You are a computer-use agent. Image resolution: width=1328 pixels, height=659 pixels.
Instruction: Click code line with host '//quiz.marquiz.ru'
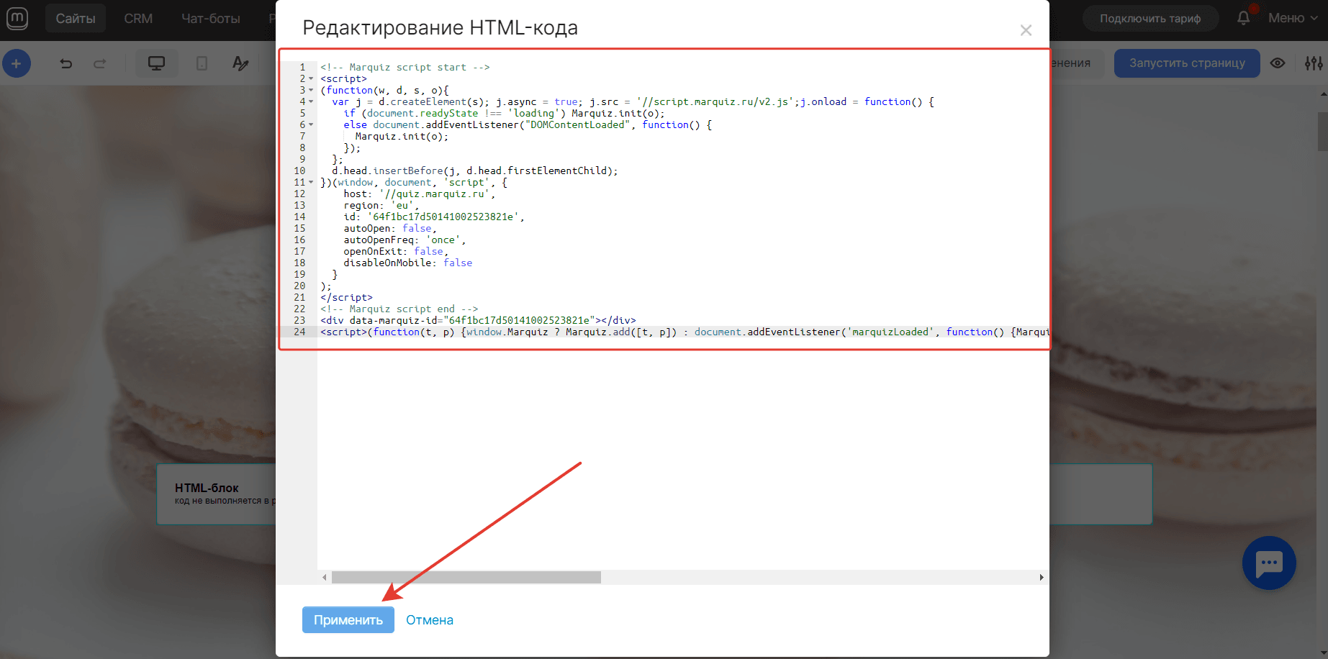click(420, 194)
